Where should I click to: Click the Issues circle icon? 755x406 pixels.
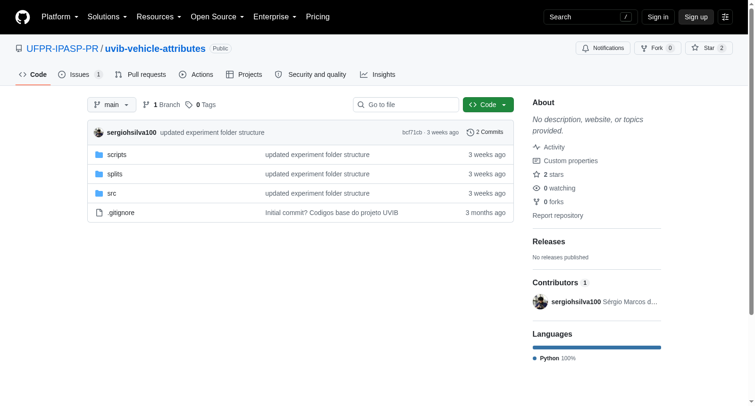coord(62,75)
